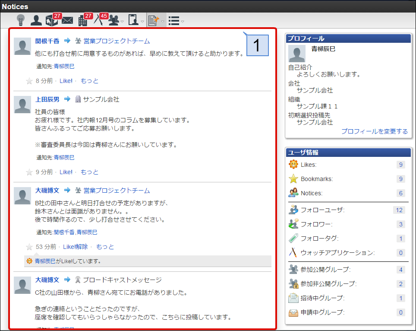
Task: Click the flower Likes icon in ユーザ情報
Action: point(293,165)
